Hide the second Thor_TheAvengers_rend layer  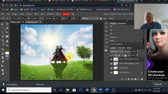tap(111, 64)
